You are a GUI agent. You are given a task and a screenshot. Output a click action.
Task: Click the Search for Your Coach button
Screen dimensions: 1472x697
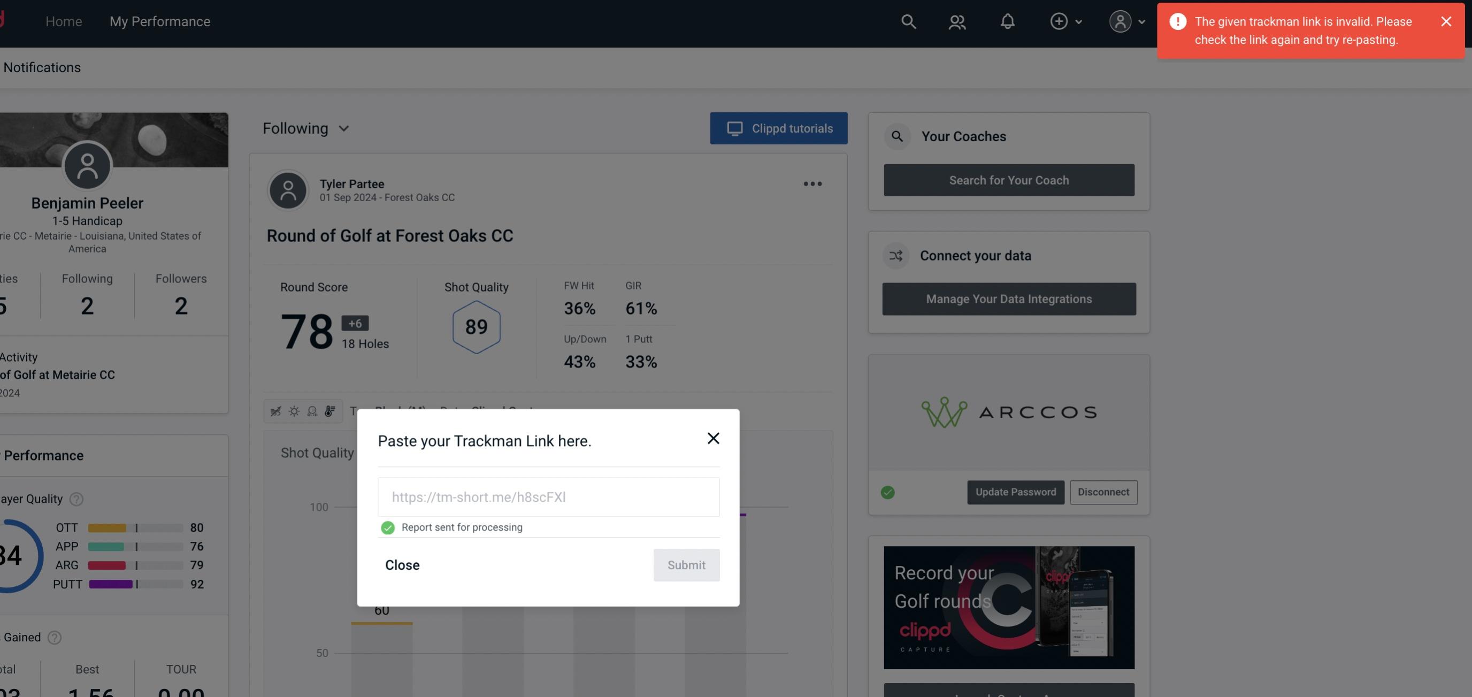(1010, 179)
